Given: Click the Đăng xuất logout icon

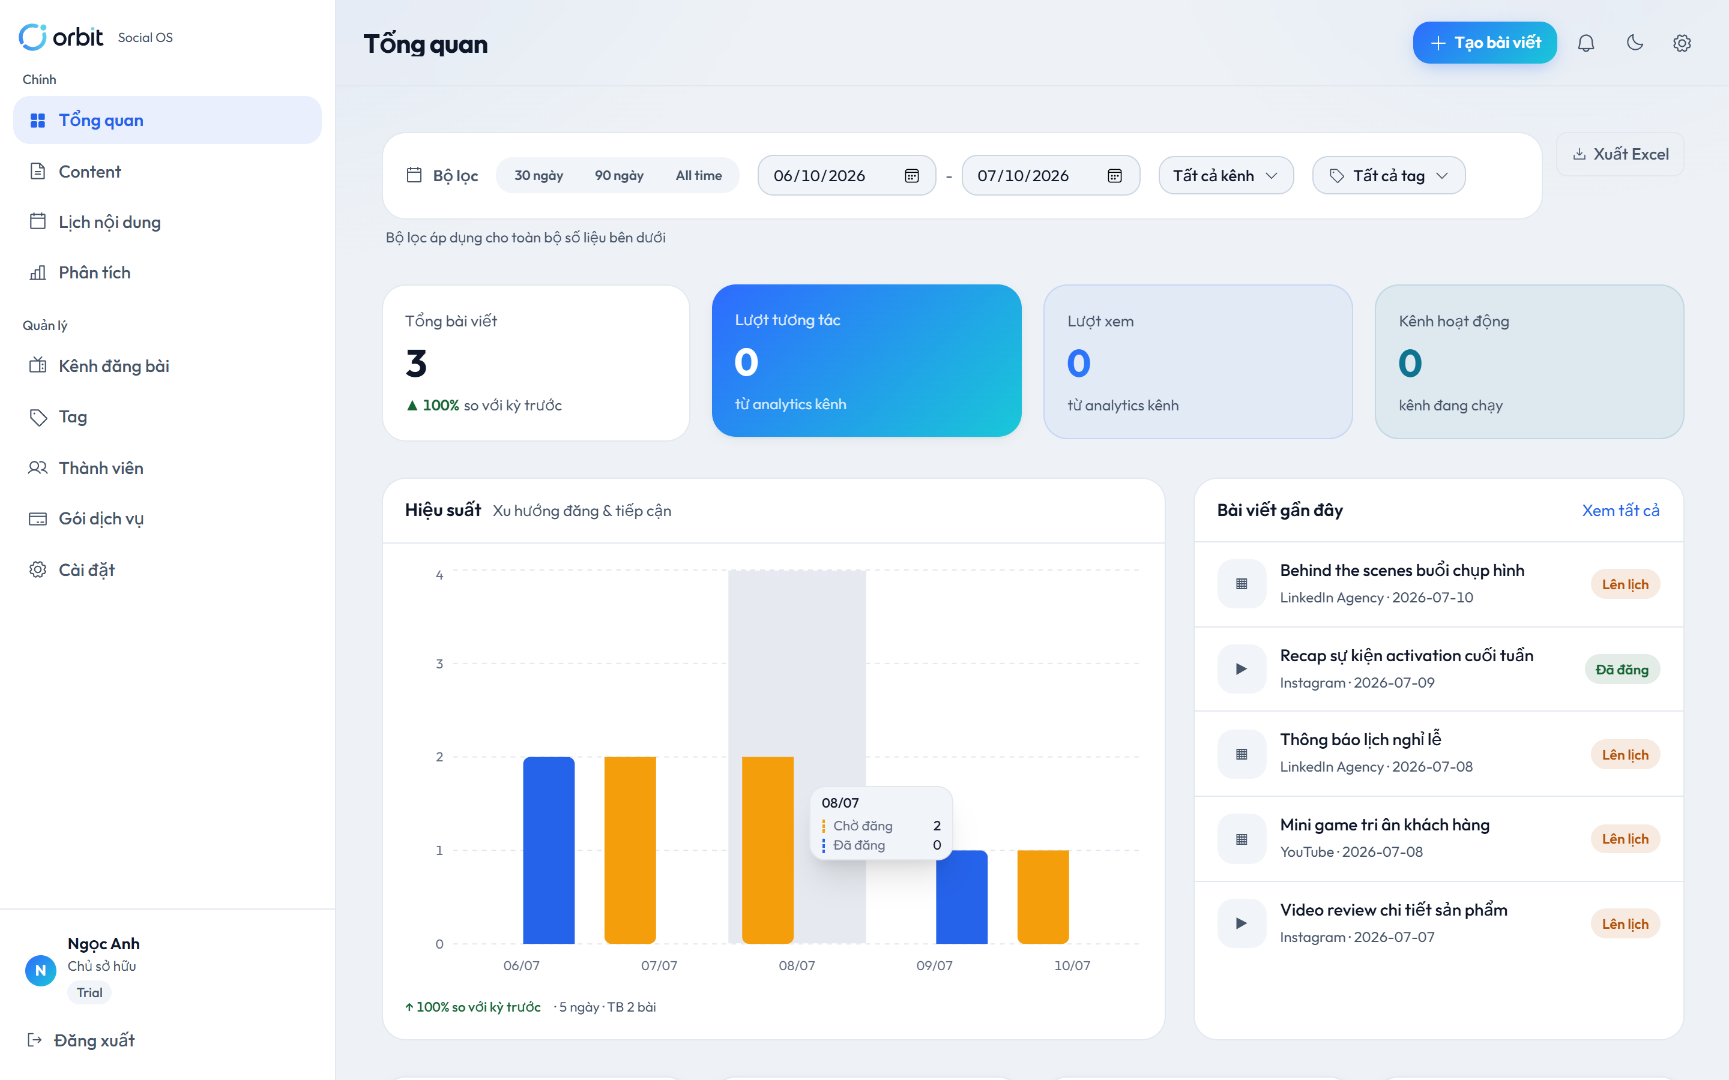Looking at the screenshot, I should 34,1040.
